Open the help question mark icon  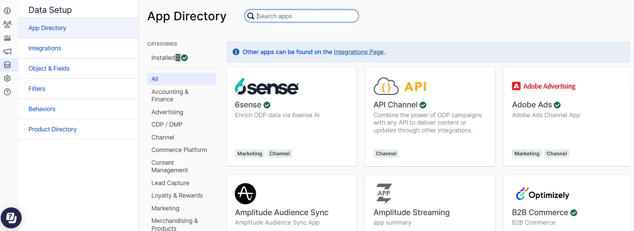coord(7,92)
